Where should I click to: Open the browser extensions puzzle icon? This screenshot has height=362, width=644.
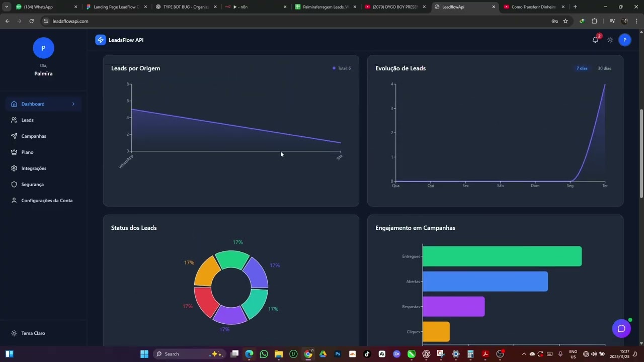[594, 21]
